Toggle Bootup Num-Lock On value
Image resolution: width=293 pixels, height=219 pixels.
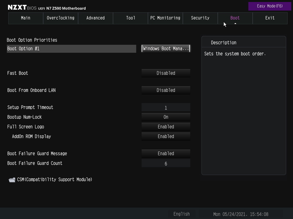(166, 117)
